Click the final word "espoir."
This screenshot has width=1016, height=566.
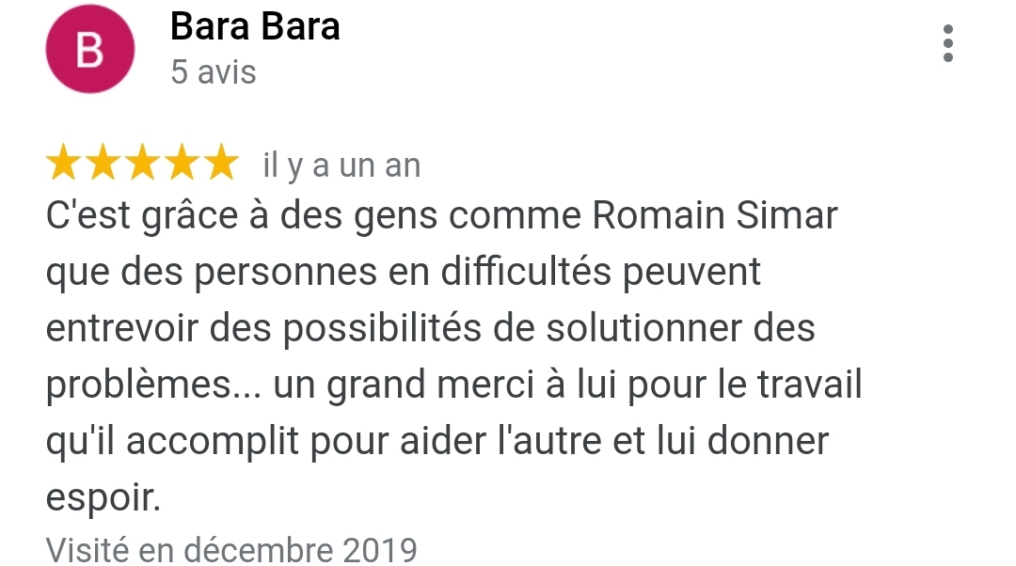[x=103, y=498]
